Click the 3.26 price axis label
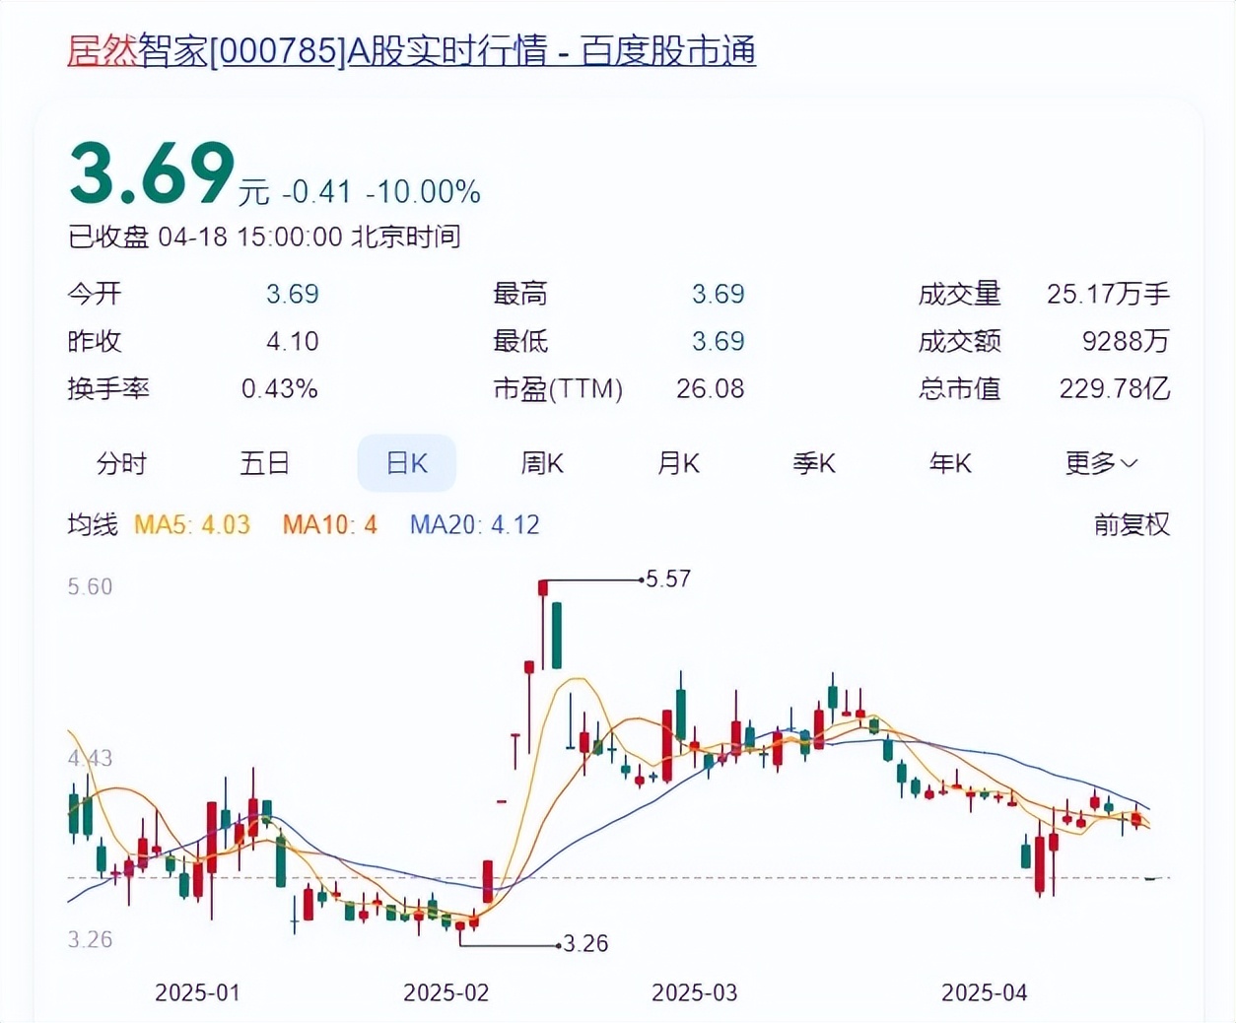The image size is (1236, 1023). (x=90, y=940)
